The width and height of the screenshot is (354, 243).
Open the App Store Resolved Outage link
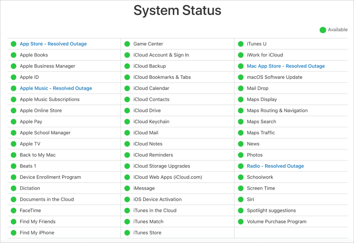[53, 44]
